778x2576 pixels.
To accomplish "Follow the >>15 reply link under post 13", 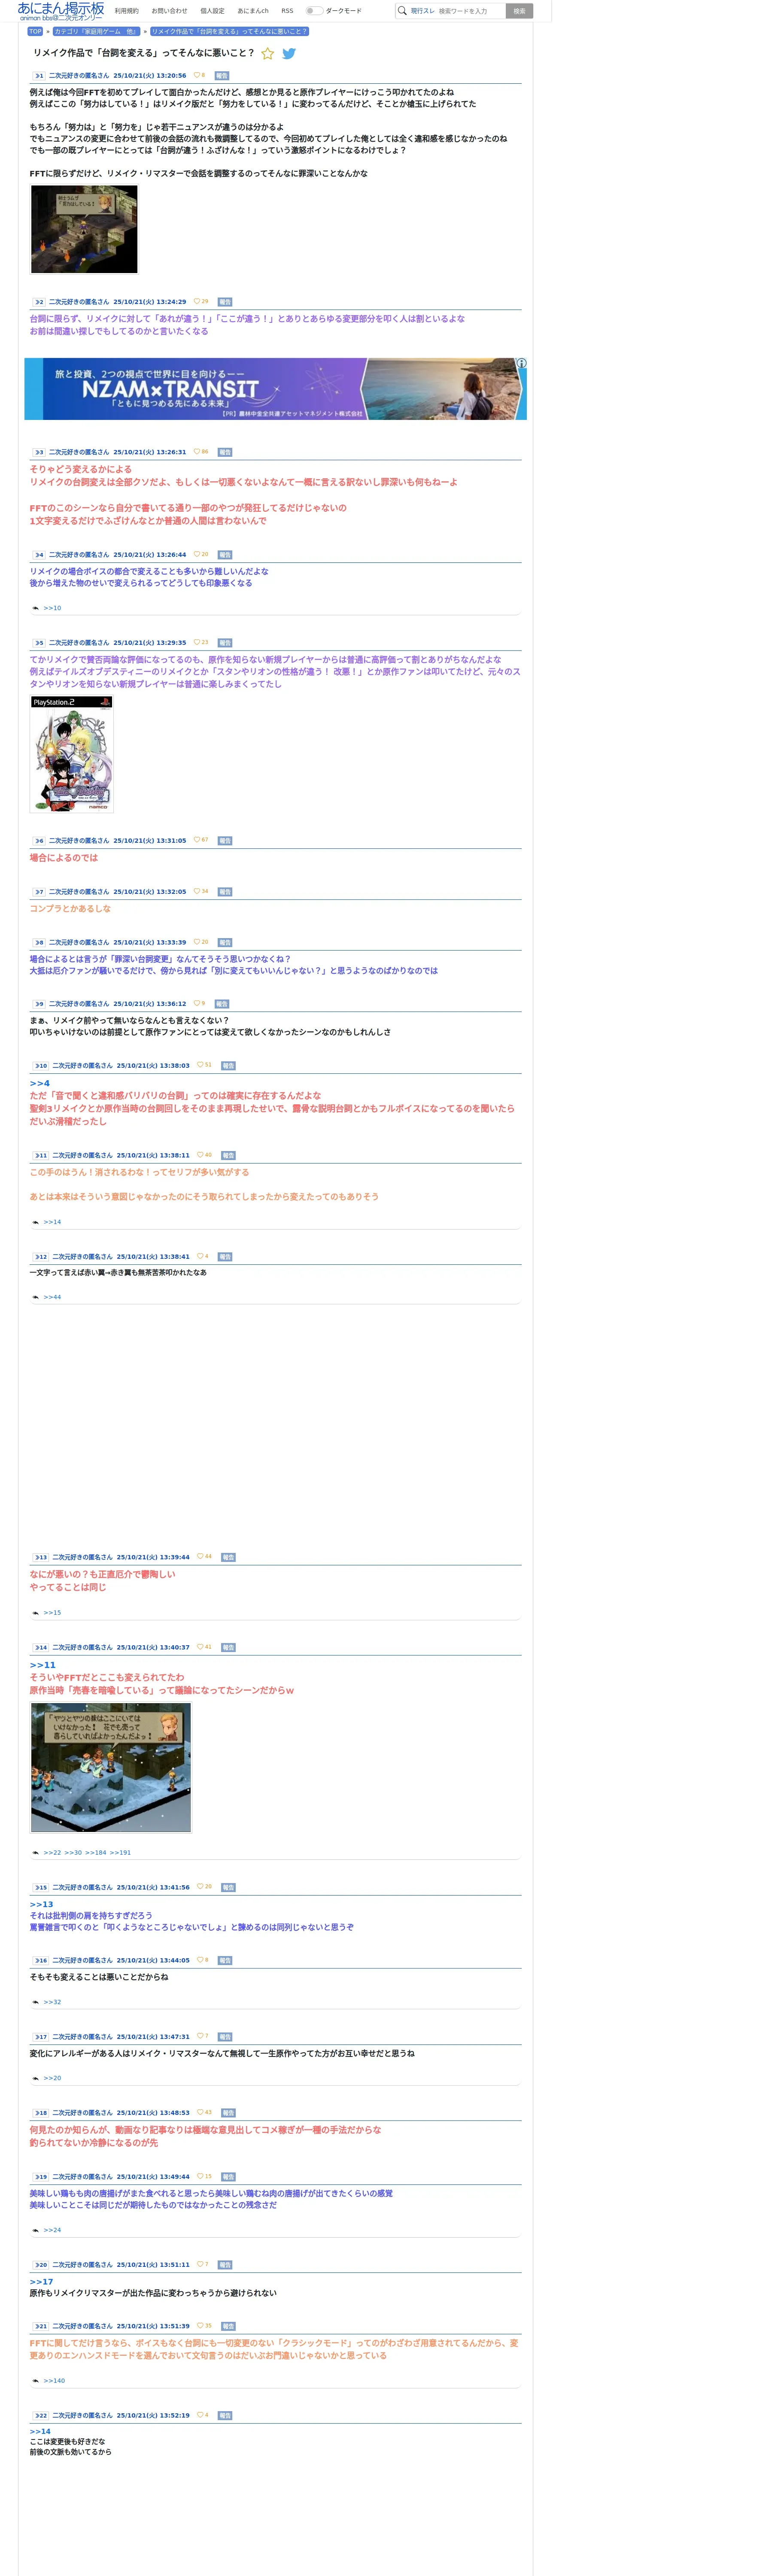I will pyautogui.click(x=52, y=1613).
